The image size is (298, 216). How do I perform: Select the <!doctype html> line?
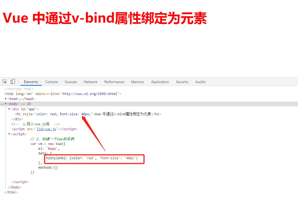tap(19, 89)
